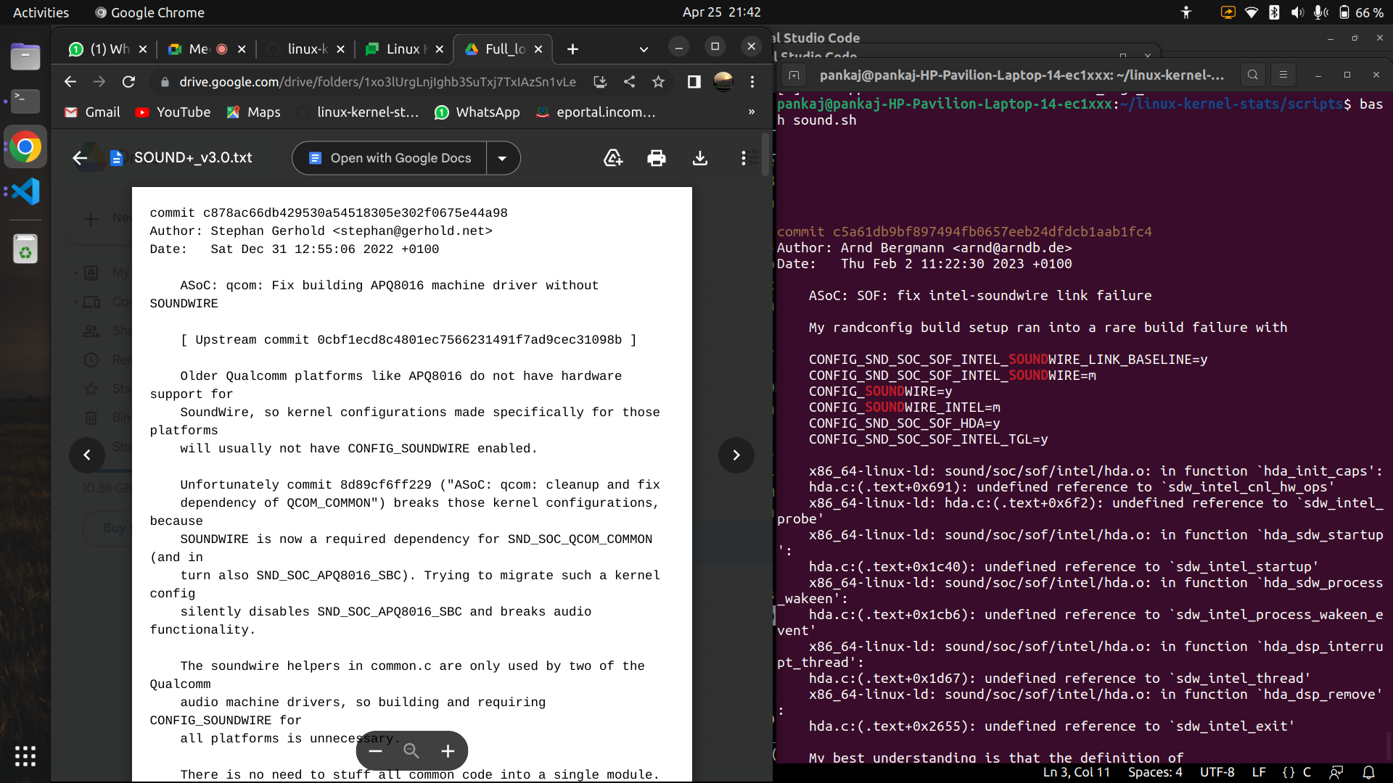1393x783 pixels.
Task: Toggle notifications bell in status bar
Action: point(1368,772)
